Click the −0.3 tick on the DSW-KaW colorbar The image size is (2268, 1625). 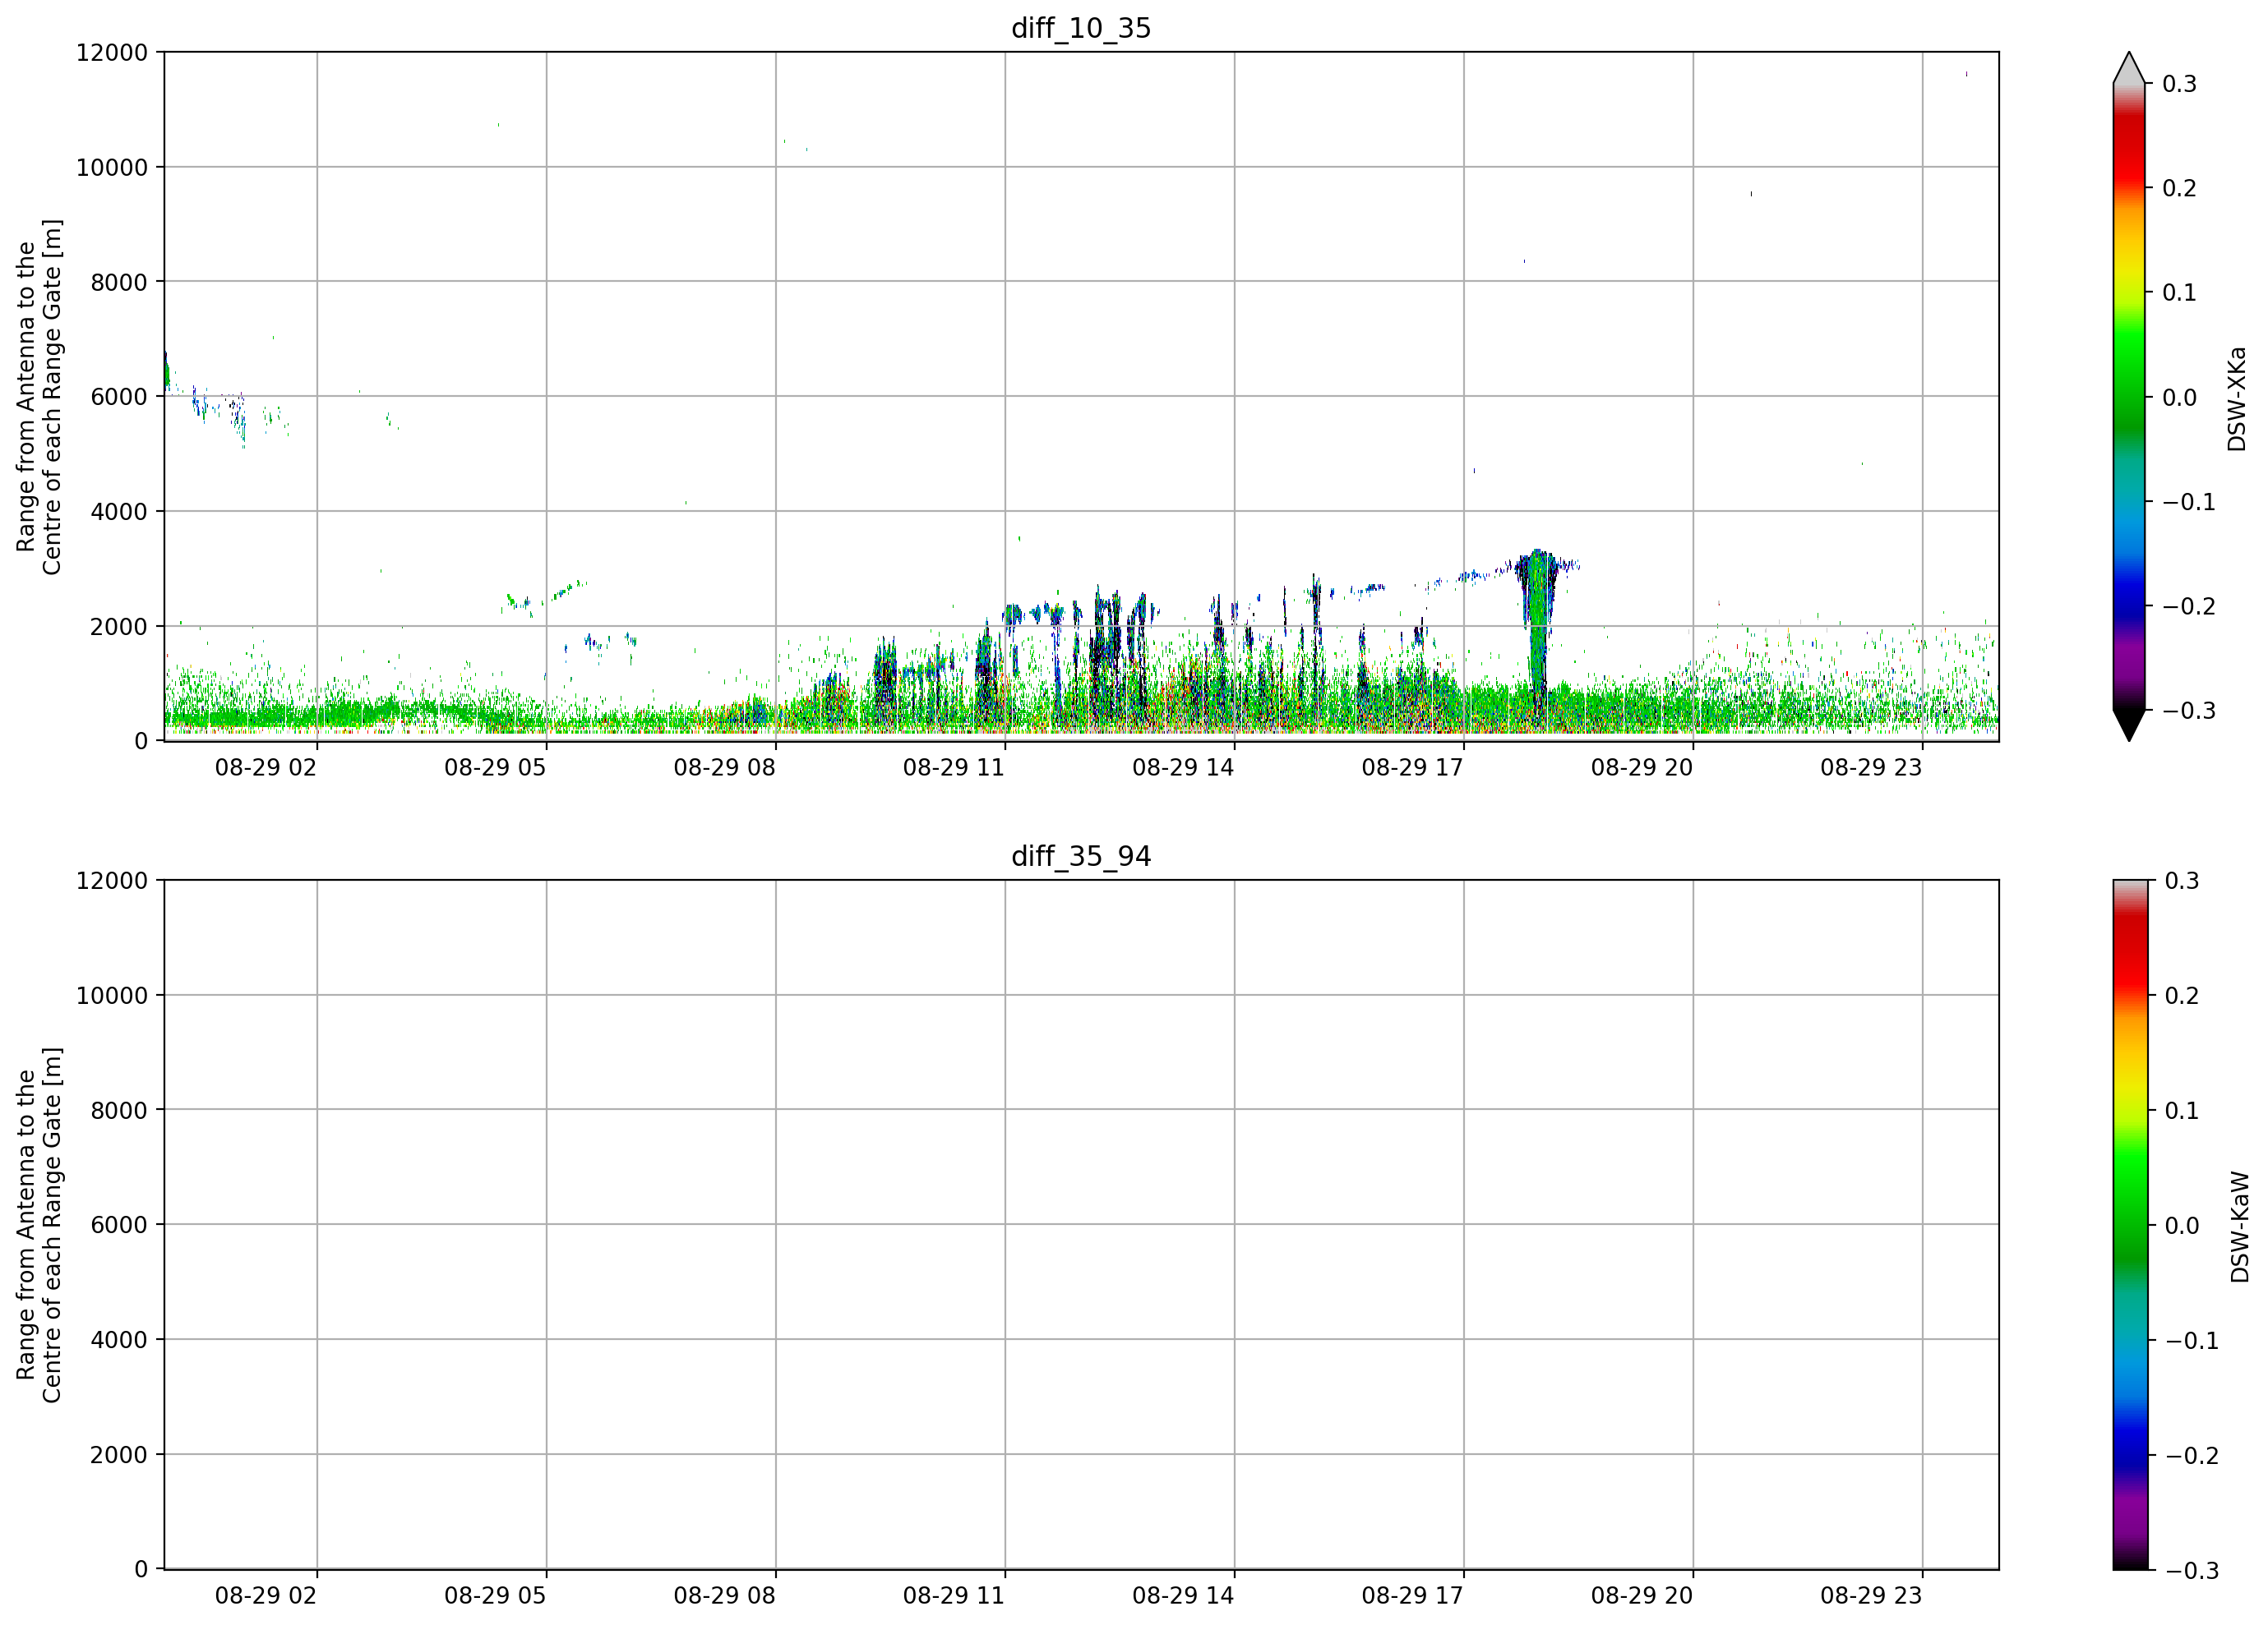2192,1571
